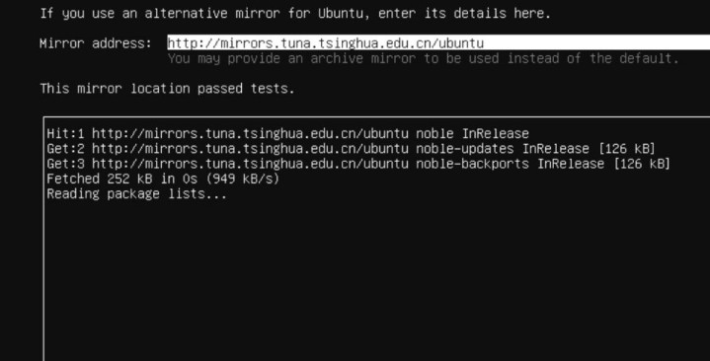Click the alternative mirror instruction sentence

[x=295, y=13]
